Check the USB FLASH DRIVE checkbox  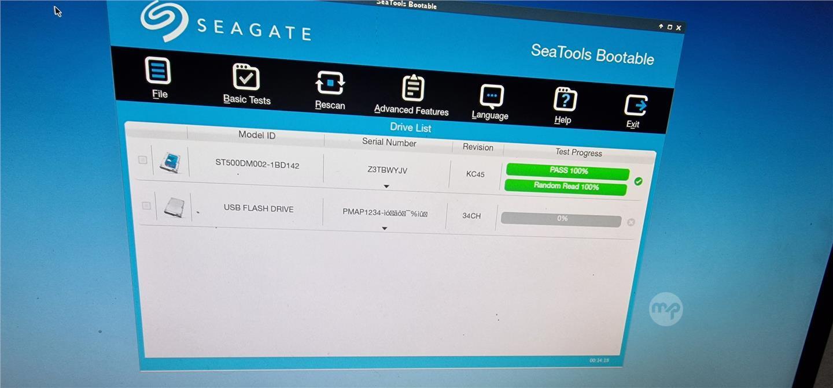click(146, 206)
